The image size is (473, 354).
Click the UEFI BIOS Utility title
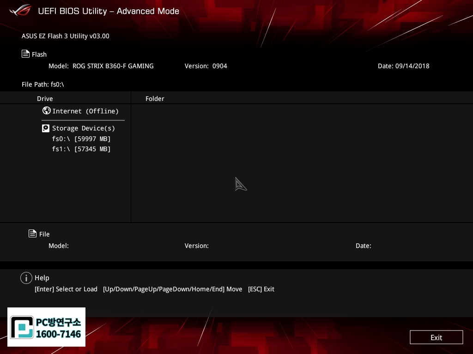click(109, 11)
